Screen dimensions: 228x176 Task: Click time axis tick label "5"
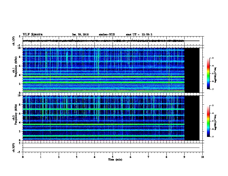pyautogui.click(x=113, y=157)
